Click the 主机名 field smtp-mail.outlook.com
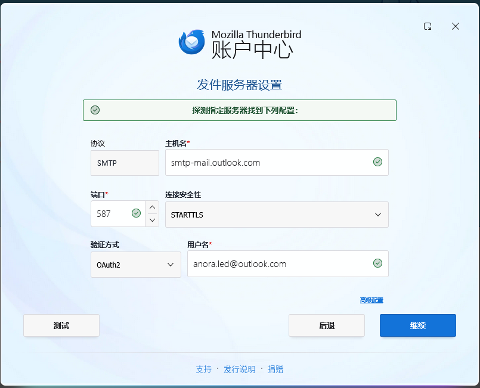Image resolution: width=480 pixels, height=388 pixels. pos(277,163)
